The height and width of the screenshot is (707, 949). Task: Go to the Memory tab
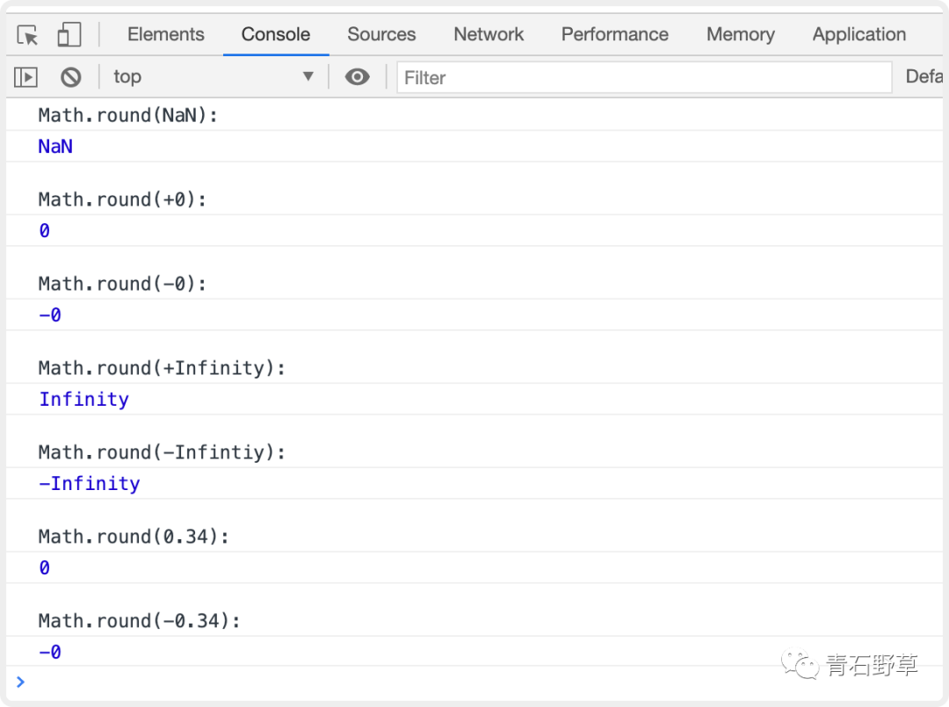741,34
